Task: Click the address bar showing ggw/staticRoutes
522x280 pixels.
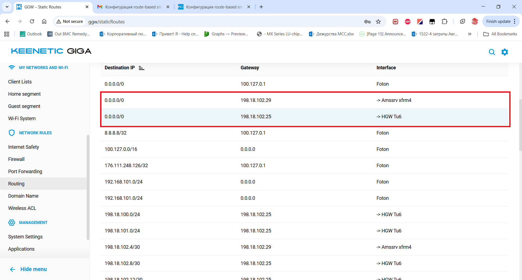Action: 217,21
